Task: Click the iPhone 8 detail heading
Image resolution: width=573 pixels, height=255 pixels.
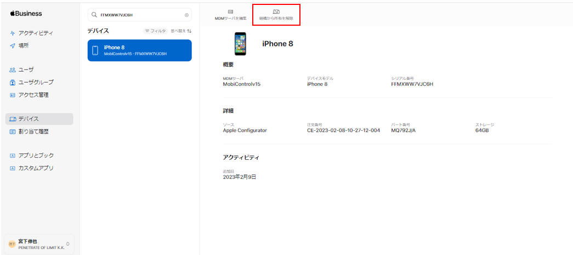Action: click(x=278, y=44)
